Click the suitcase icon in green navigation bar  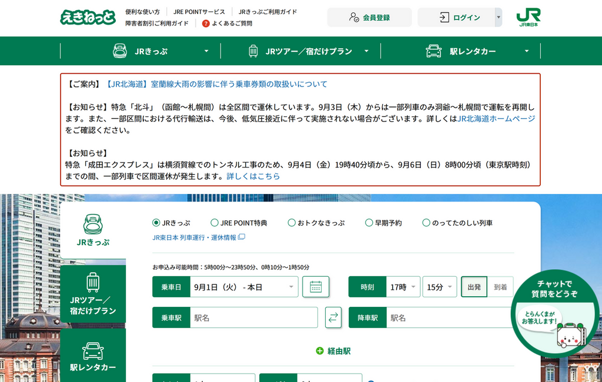pos(253,51)
